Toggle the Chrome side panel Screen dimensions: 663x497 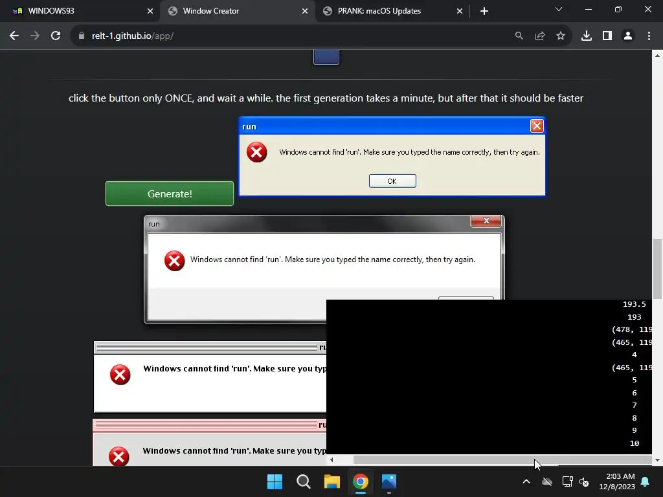607,36
